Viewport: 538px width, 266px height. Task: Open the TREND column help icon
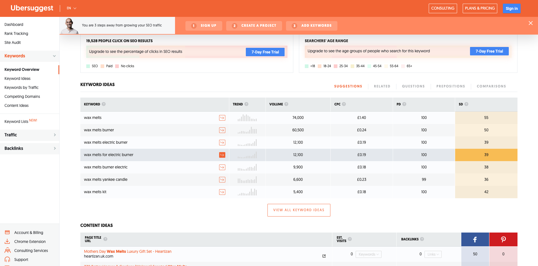pos(246,104)
